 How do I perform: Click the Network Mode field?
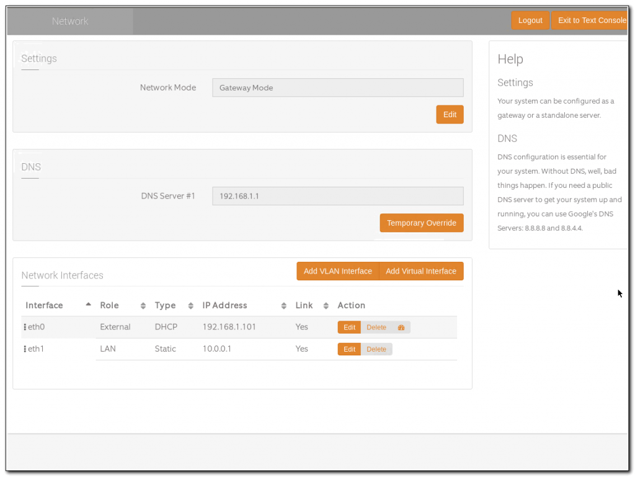tap(337, 87)
